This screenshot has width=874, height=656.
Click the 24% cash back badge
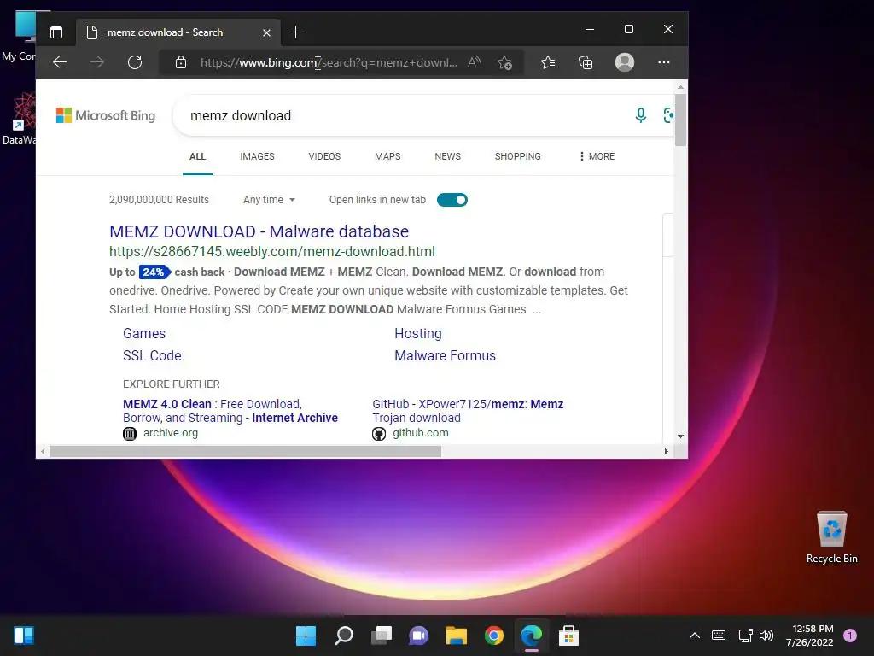(x=154, y=272)
